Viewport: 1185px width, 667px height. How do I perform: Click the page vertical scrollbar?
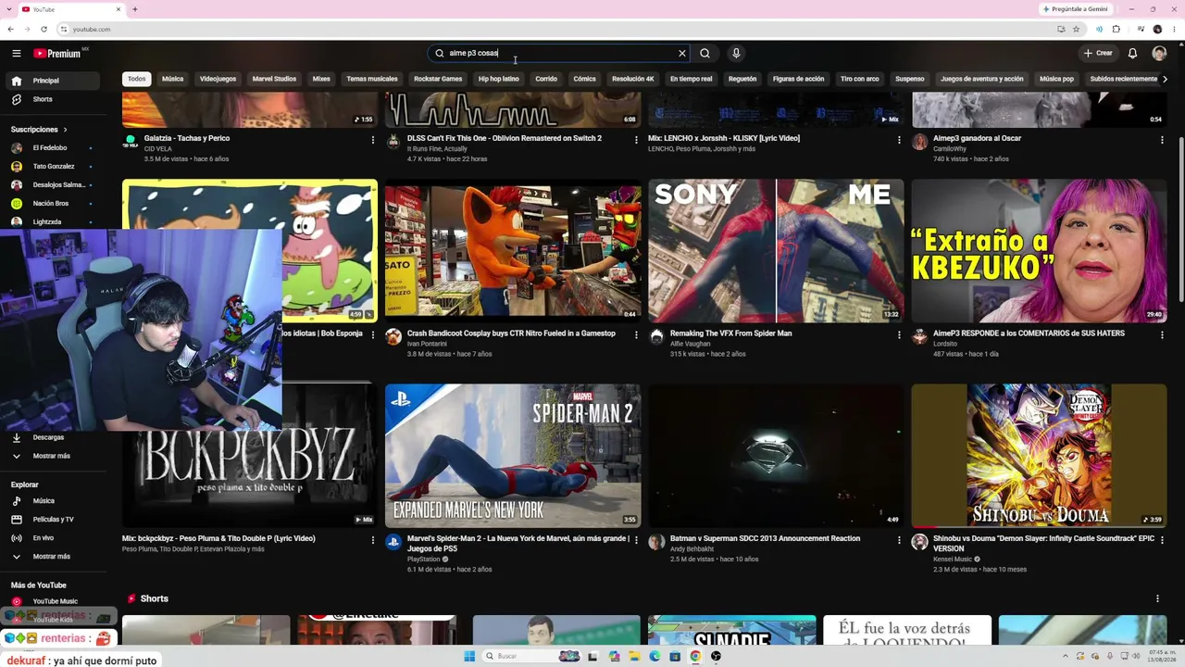point(1181,220)
